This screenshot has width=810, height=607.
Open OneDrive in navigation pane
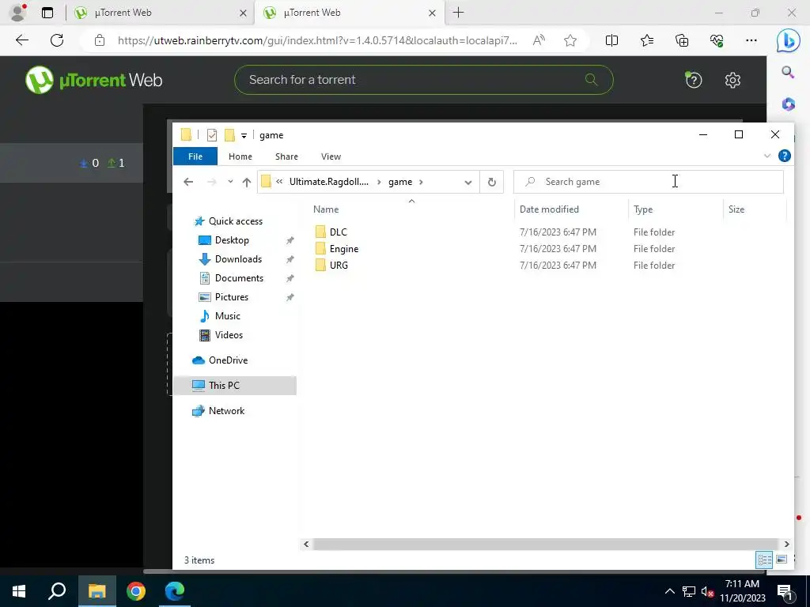[228, 360]
